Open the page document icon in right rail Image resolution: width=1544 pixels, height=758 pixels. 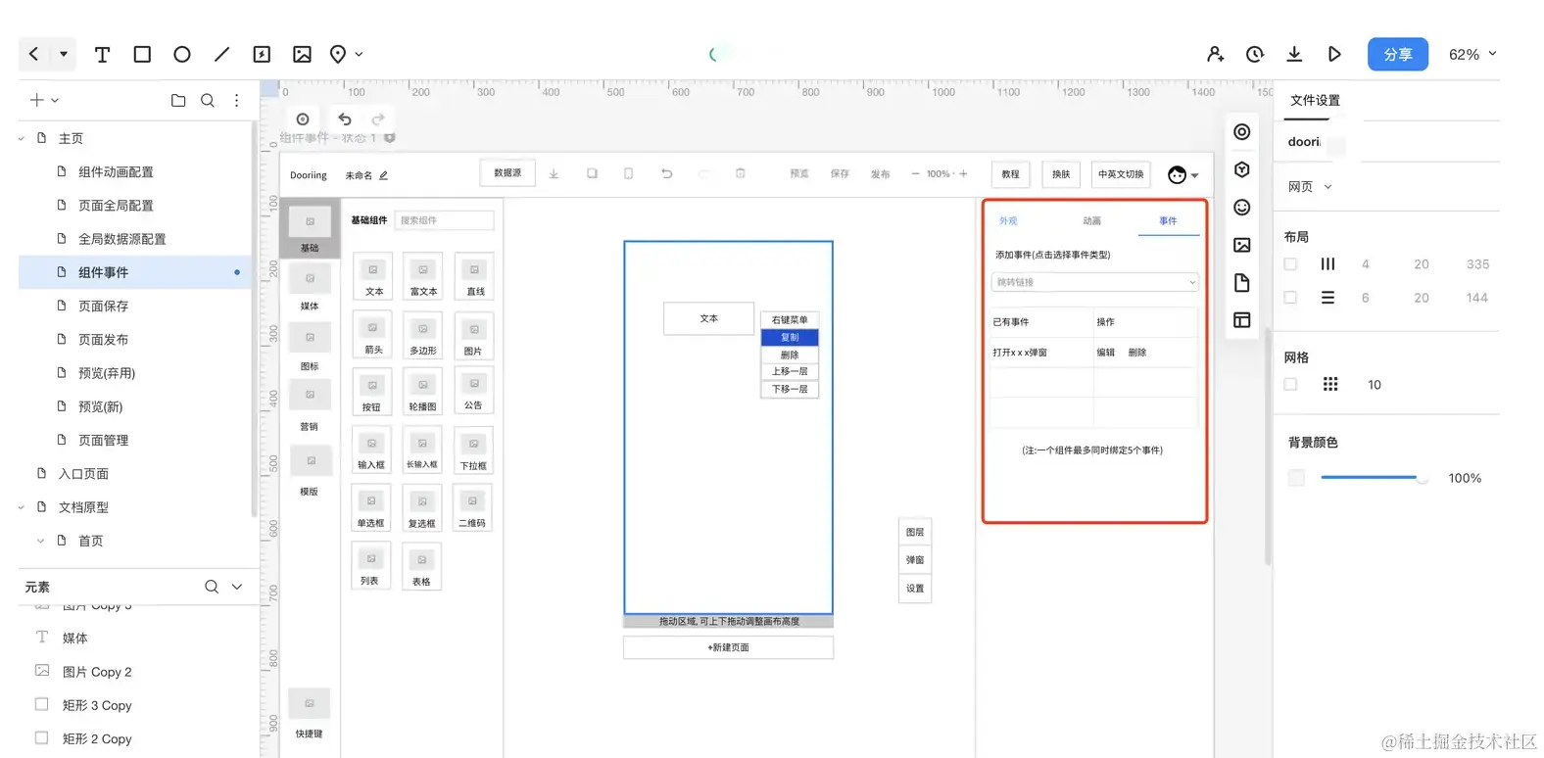coord(1242,283)
